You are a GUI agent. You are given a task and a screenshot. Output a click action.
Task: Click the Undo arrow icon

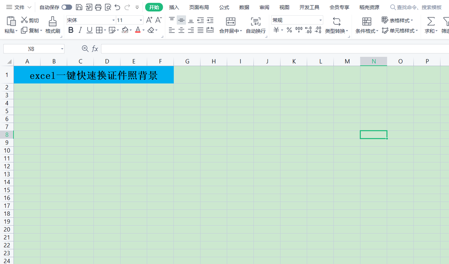pyautogui.click(x=117, y=7)
